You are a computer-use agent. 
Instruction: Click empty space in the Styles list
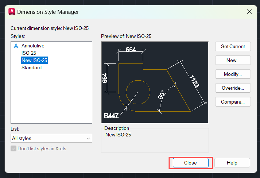point(51,98)
